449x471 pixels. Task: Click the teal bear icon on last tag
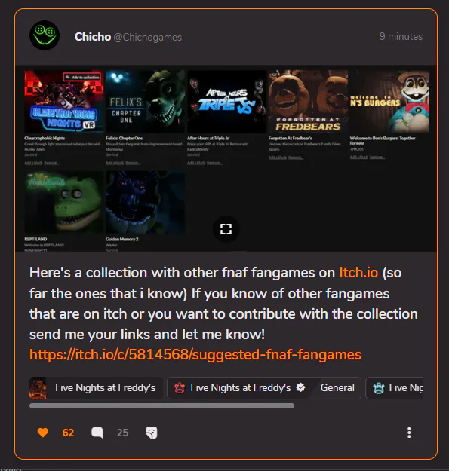click(x=378, y=388)
